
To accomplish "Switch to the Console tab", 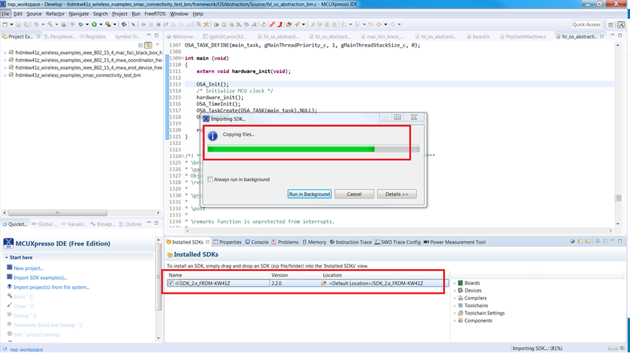I will coord(257,242).
